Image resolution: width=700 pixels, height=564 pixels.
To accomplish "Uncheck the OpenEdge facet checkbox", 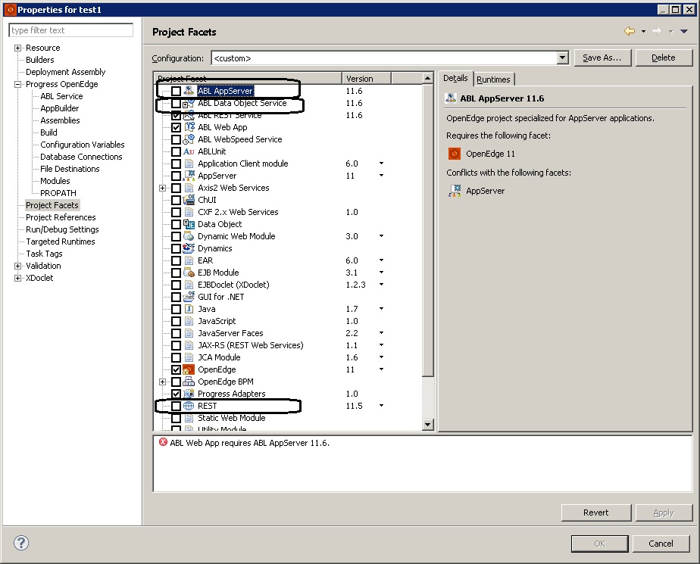I will [177, 369].
